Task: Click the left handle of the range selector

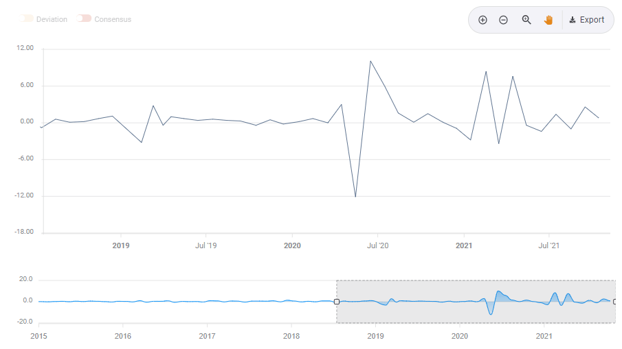Action: click(x=337, y=302)
